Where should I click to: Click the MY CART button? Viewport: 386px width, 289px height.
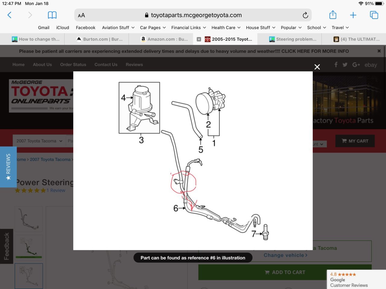355,141
